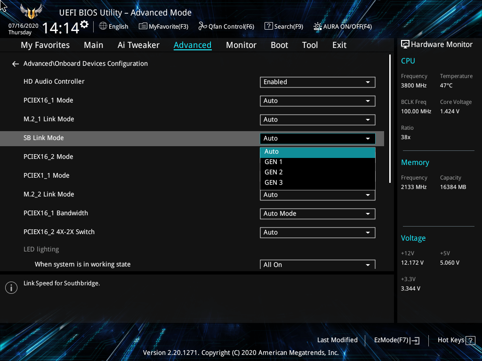Open the Monitor tab

241,45
